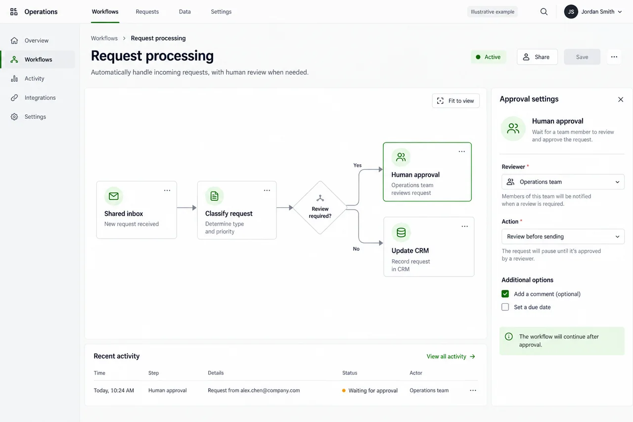Viewport: 633px width, 422px height.
Task: Click Fit to view button
Action: (456, 101)
